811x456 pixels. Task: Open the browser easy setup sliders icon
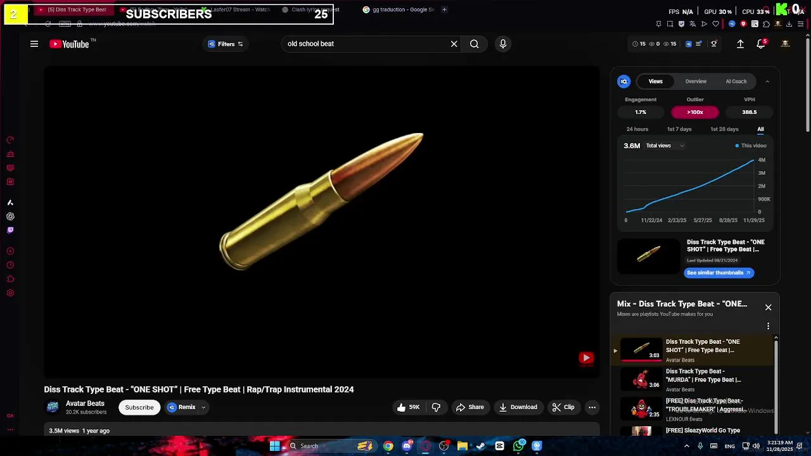800,24
